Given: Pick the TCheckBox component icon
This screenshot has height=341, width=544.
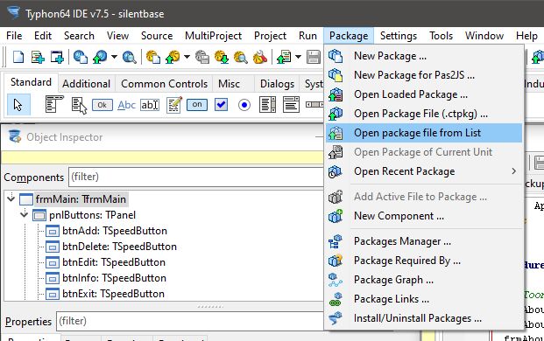Looking at the screenshot, I should pyautogui.click(x=221, y=105).
